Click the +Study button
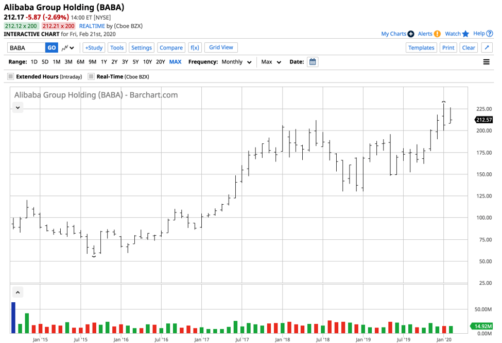502x343 pixels. click(94, 47)
